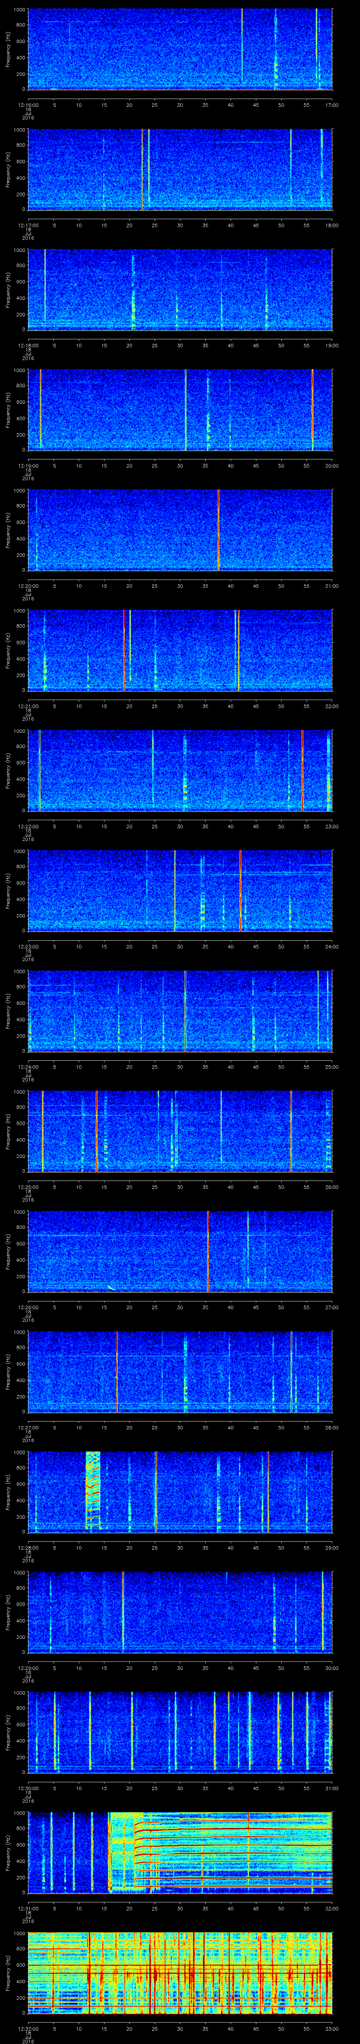Select the '21:00' end time label
This screenshot has height=2044, width=360.
point(332,585)
